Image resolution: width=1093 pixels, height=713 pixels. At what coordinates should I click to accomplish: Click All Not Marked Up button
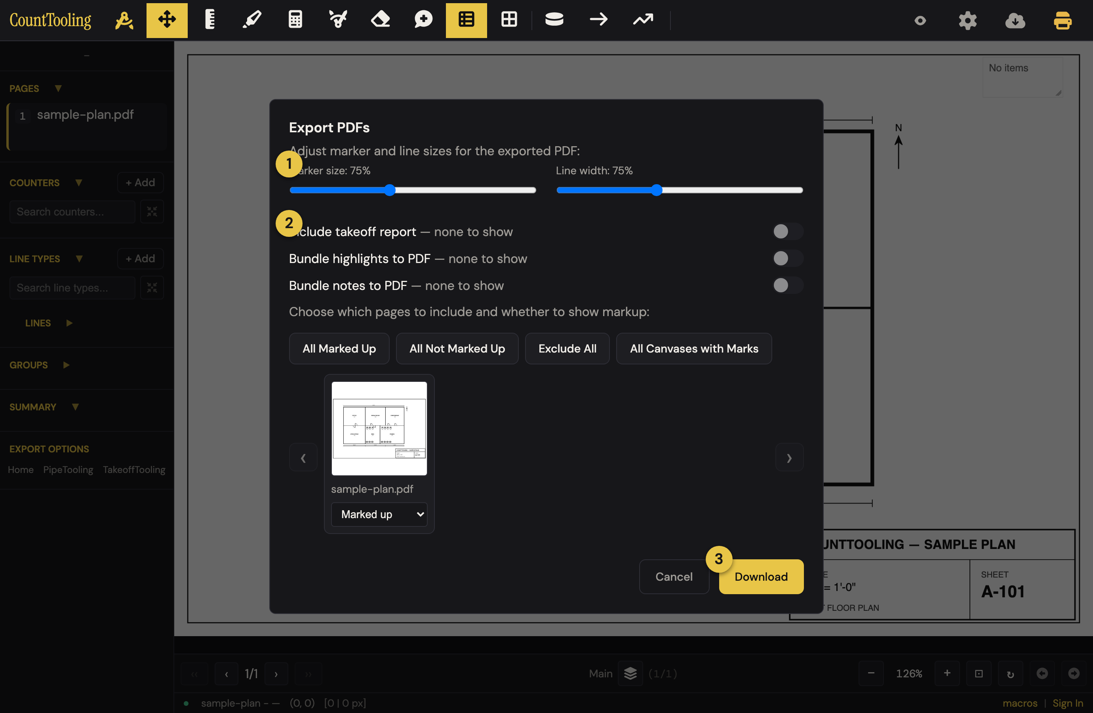[x=457, y=349]
